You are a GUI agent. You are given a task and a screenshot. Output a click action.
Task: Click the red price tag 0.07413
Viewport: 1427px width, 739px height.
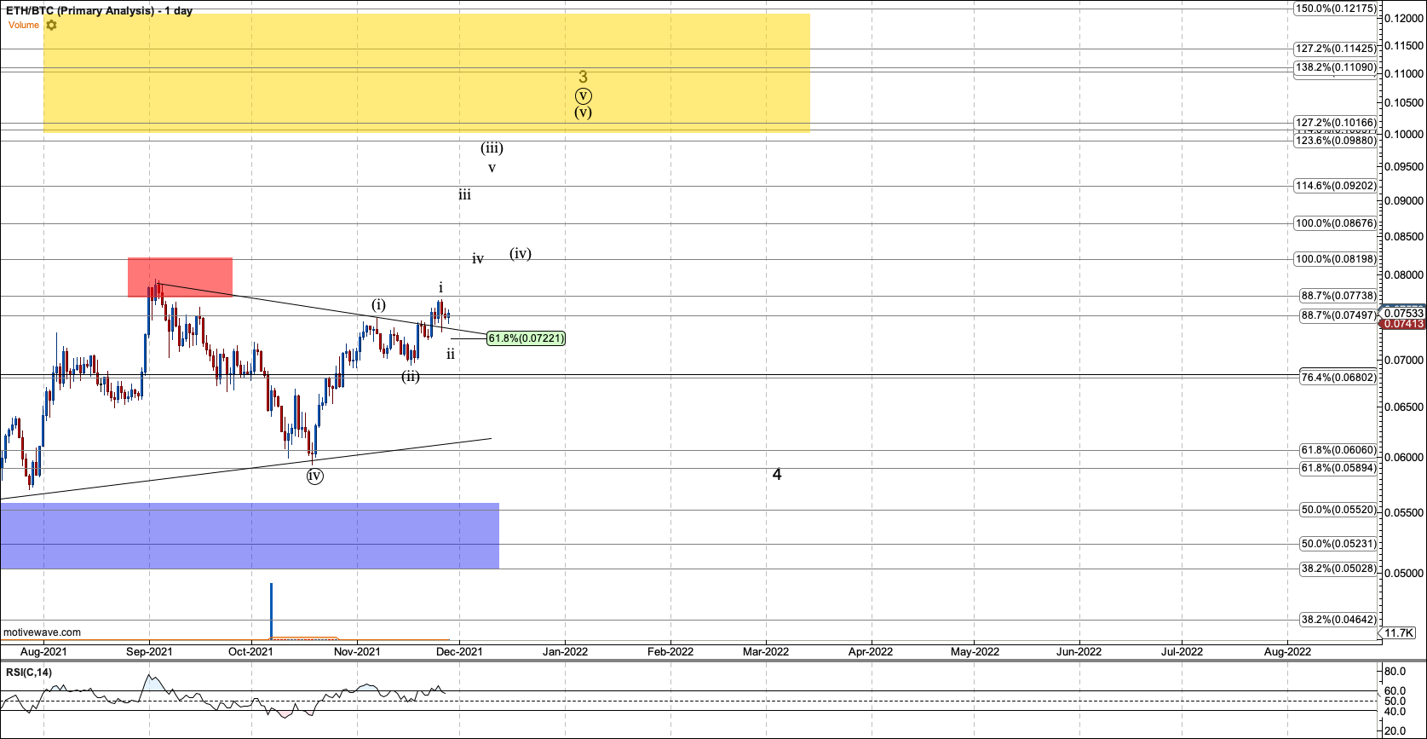[1403, 324]
